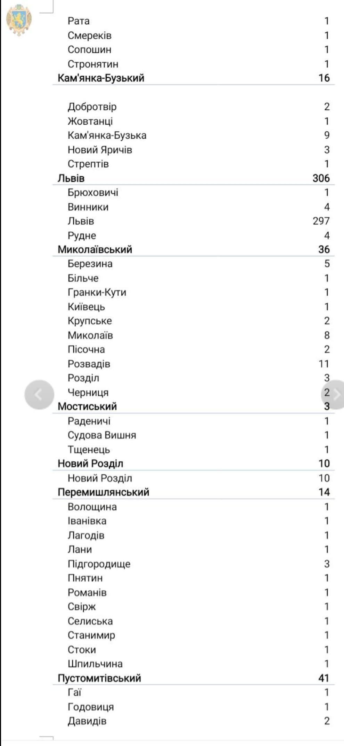Click the Давидів entry
This screenshot has width=344, height=746.
click(x=87, y=721)
